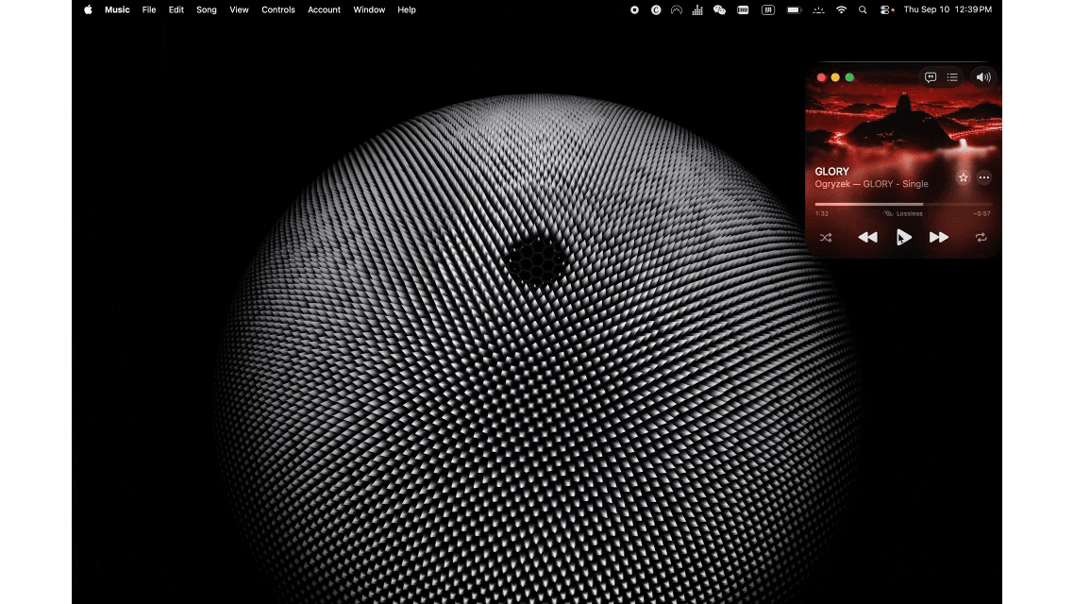The height and width of the screenshot is (604, 1074).
Task: Open the Edit menu
Action: pyautogui.click(x=176, y=9)
